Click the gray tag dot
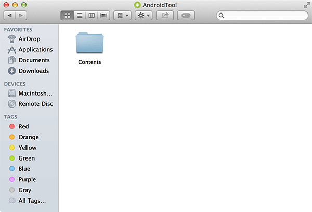This screenshot has height=212, width=312. point(12,190)
